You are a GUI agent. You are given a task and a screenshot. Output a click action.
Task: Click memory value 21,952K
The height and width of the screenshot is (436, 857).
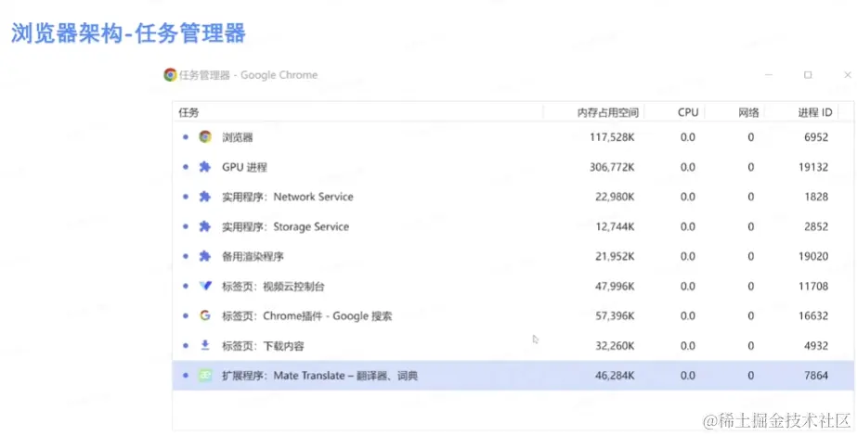[615, 256]
